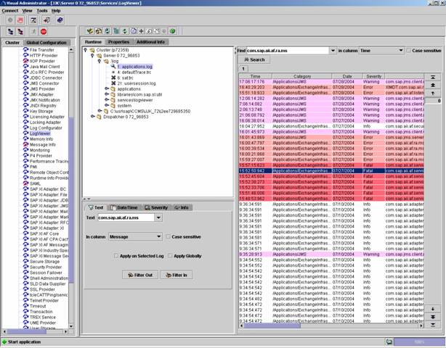Click the single down arrow record button
The height and width of the screenshot is (348, 446).
pos(432,309)
